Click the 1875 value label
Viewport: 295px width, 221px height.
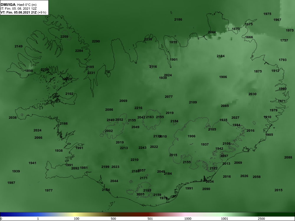click(x=258, y=71)
